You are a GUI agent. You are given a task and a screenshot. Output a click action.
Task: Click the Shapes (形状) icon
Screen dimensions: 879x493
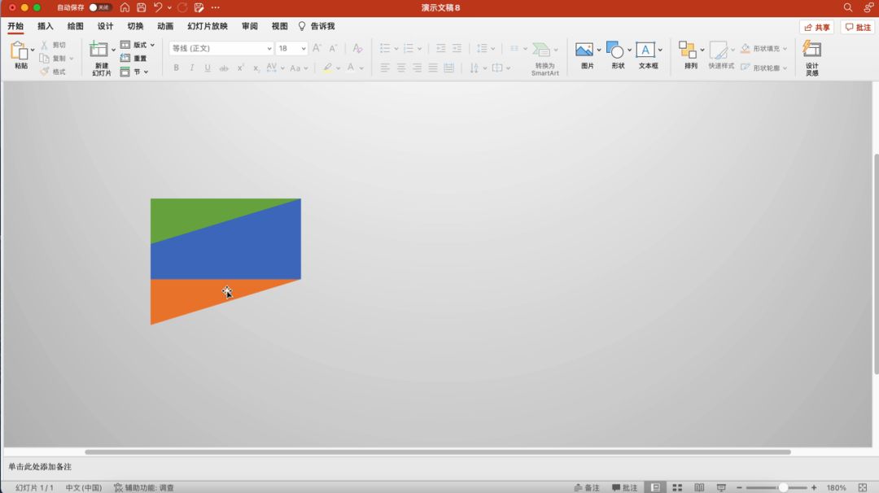pos(615,50)
